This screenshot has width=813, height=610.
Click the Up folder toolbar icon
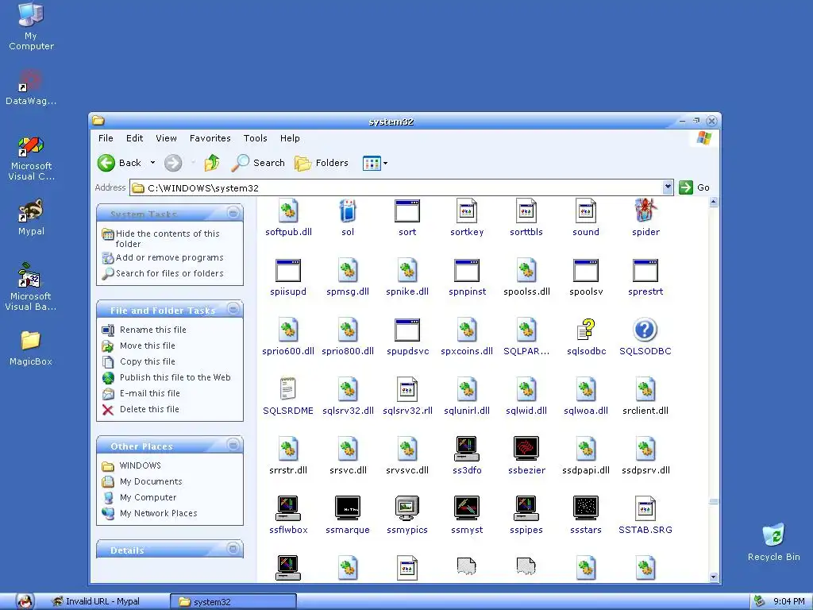[x=211, y=163]
